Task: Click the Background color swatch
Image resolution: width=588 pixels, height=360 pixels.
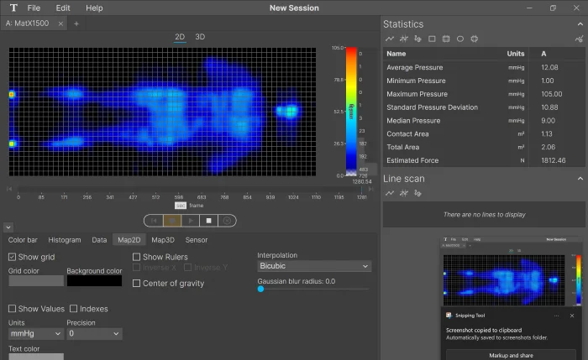Action: click(x=94, y=281)
